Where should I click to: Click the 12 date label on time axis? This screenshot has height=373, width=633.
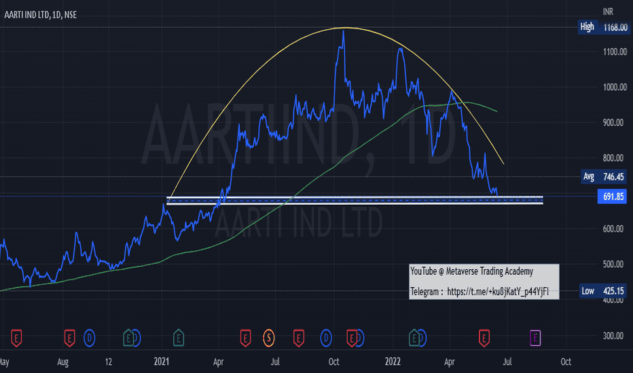pos(109,361)
